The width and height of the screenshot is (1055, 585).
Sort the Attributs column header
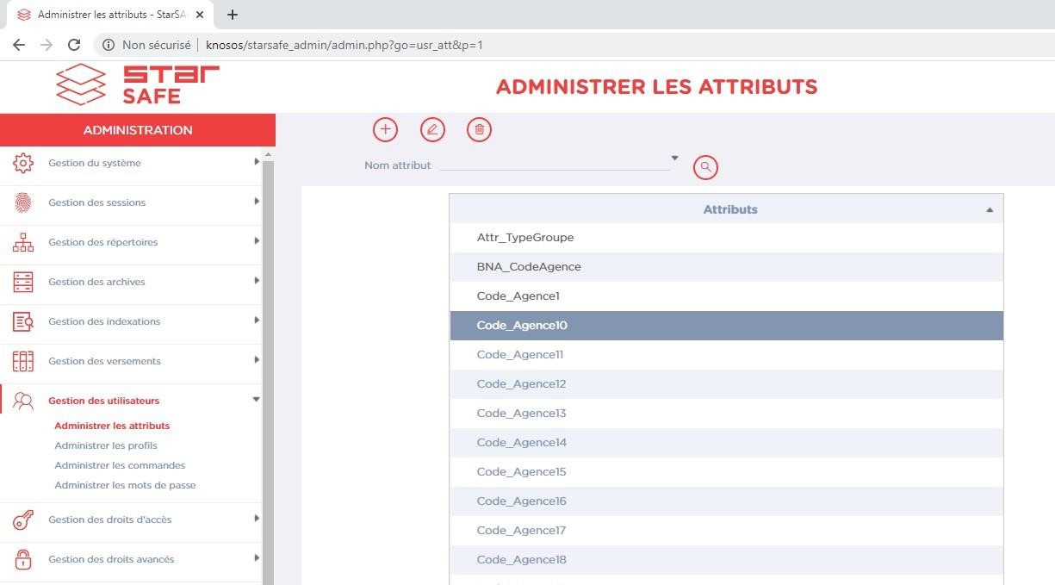pyautogui.click(x=729, y=209)
